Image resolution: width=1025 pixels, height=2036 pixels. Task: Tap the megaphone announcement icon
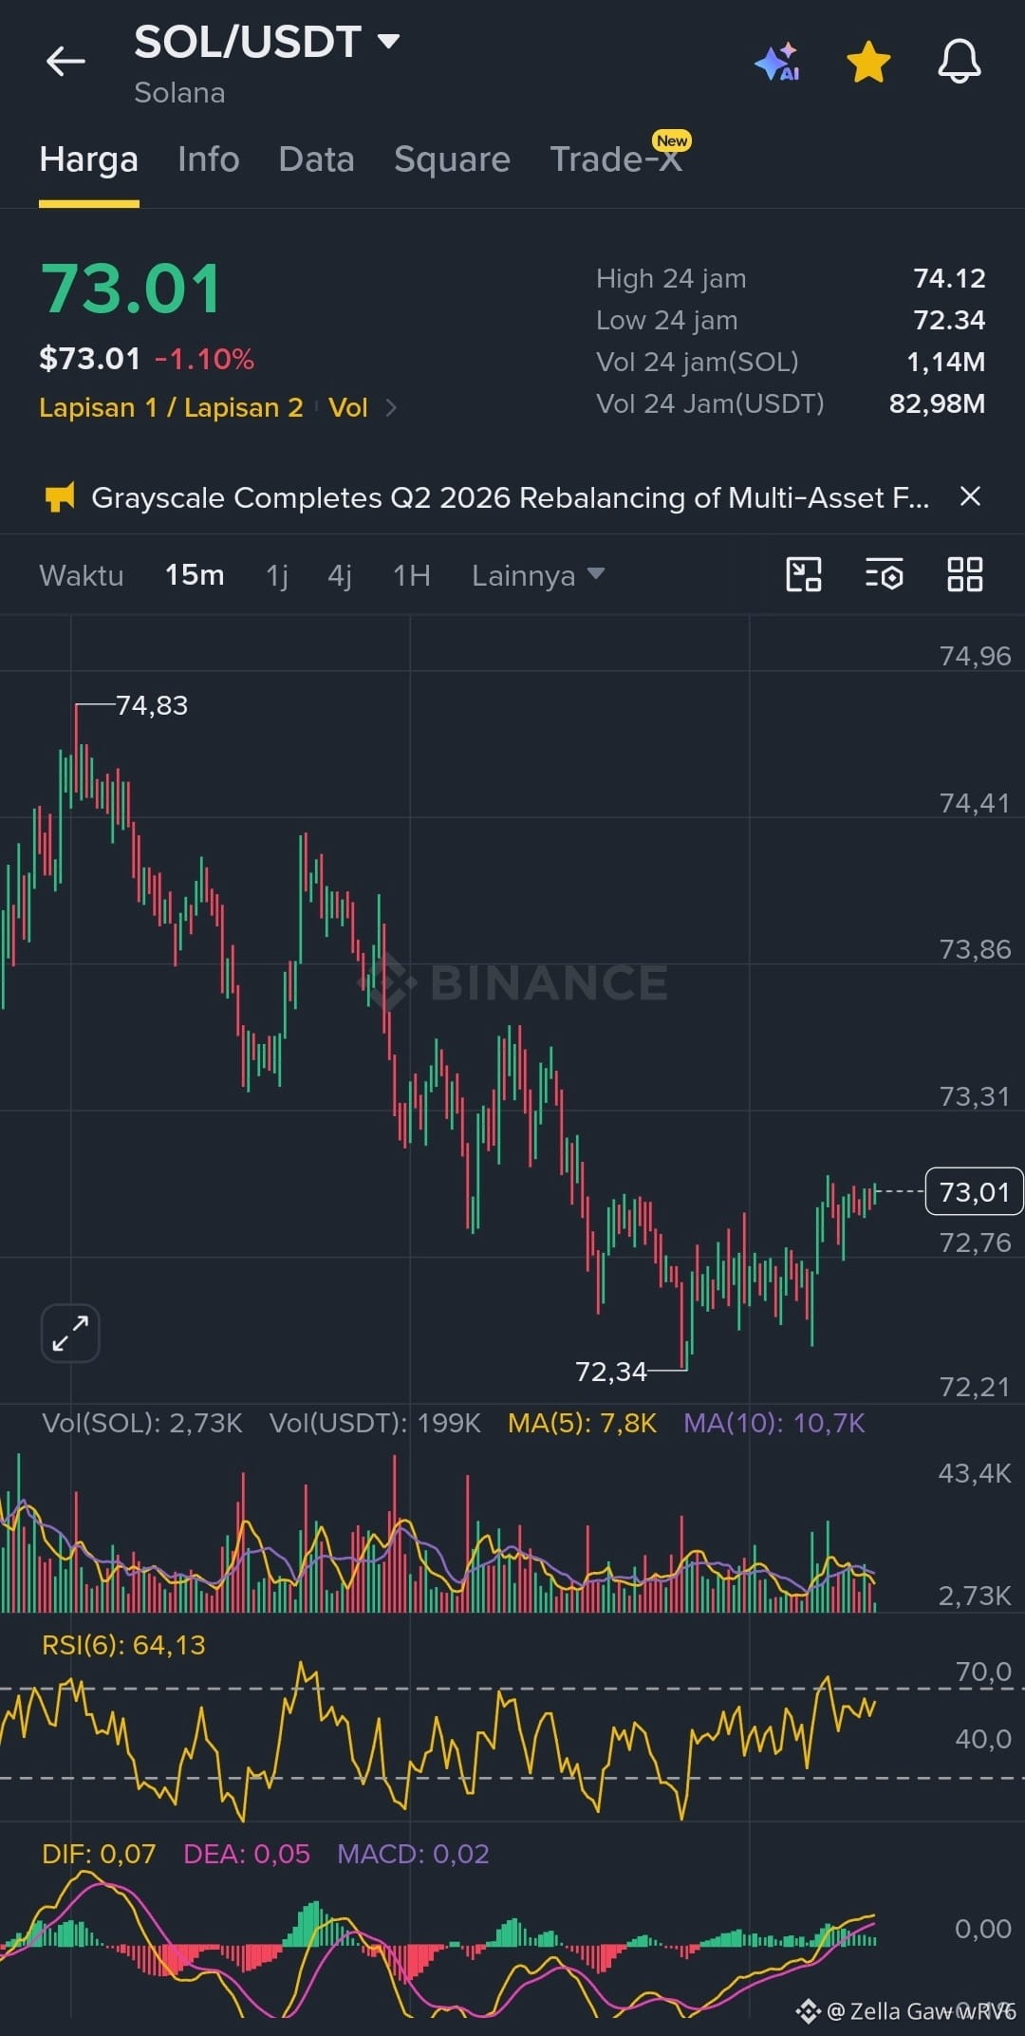[60, 496]
